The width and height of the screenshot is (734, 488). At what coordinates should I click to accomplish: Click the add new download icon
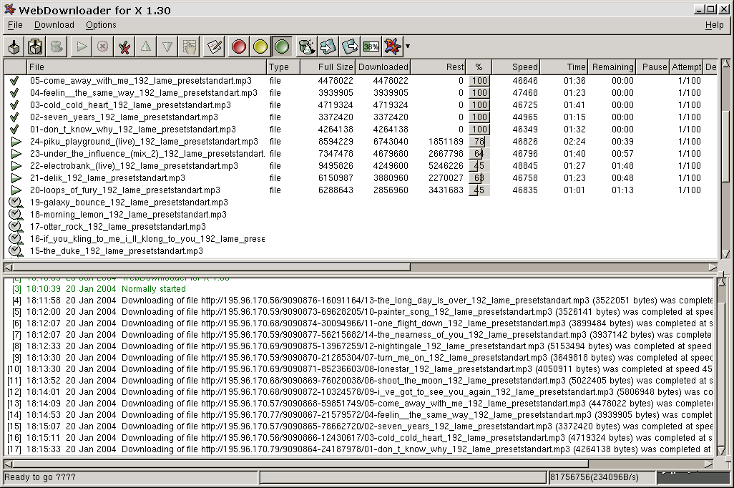pyautogui.click(x=14, y=47)
